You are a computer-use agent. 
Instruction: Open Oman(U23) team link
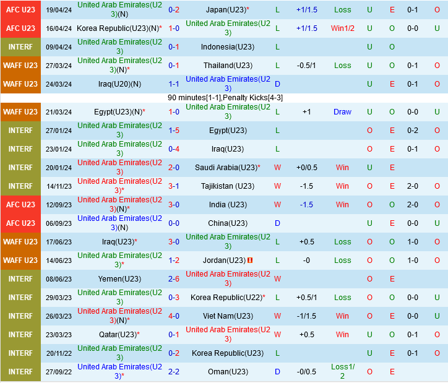pos(228,372)
